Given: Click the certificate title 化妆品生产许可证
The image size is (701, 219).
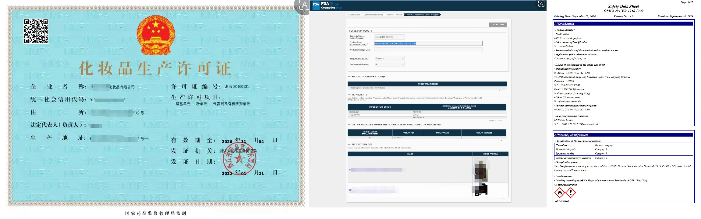Looking at the screenshot, I should tap(155, 68).
